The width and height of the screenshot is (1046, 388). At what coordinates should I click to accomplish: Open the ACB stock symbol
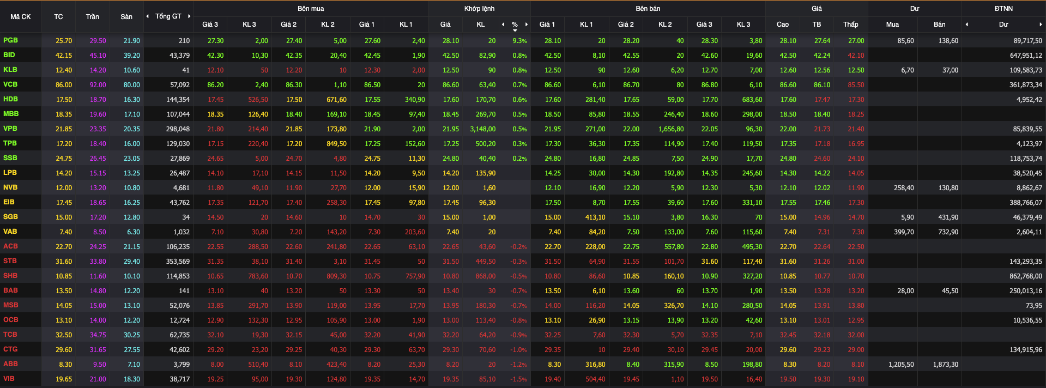[10, 246]
